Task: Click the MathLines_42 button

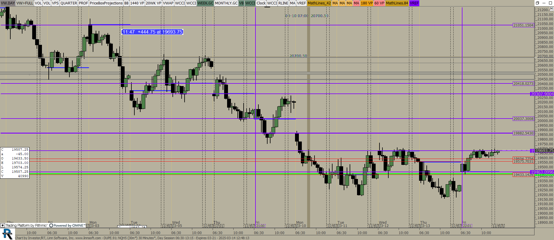Action: [319, 3]
